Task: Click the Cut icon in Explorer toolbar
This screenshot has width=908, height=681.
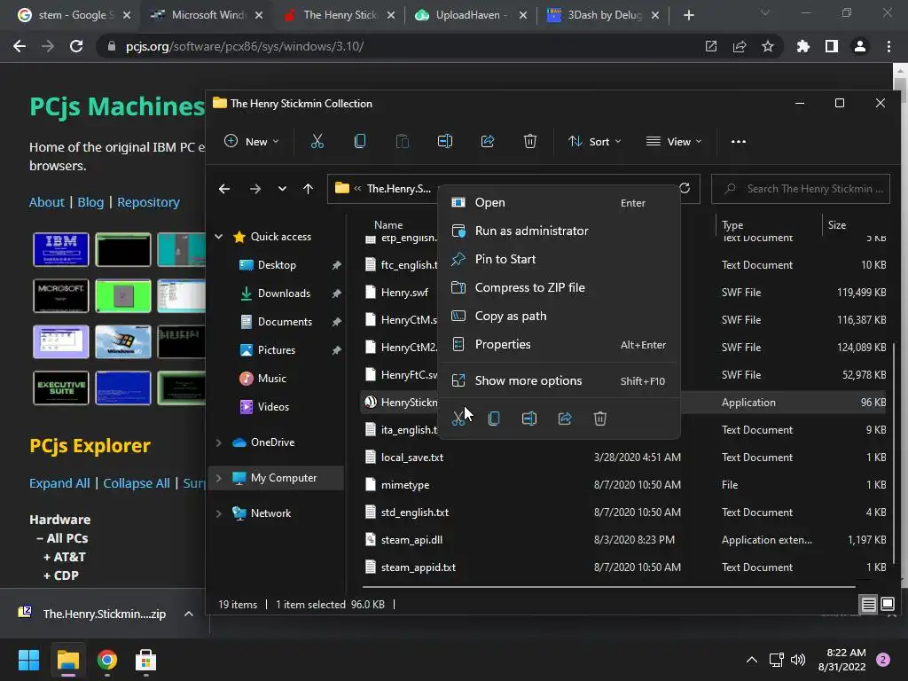Action: (317, 142)
